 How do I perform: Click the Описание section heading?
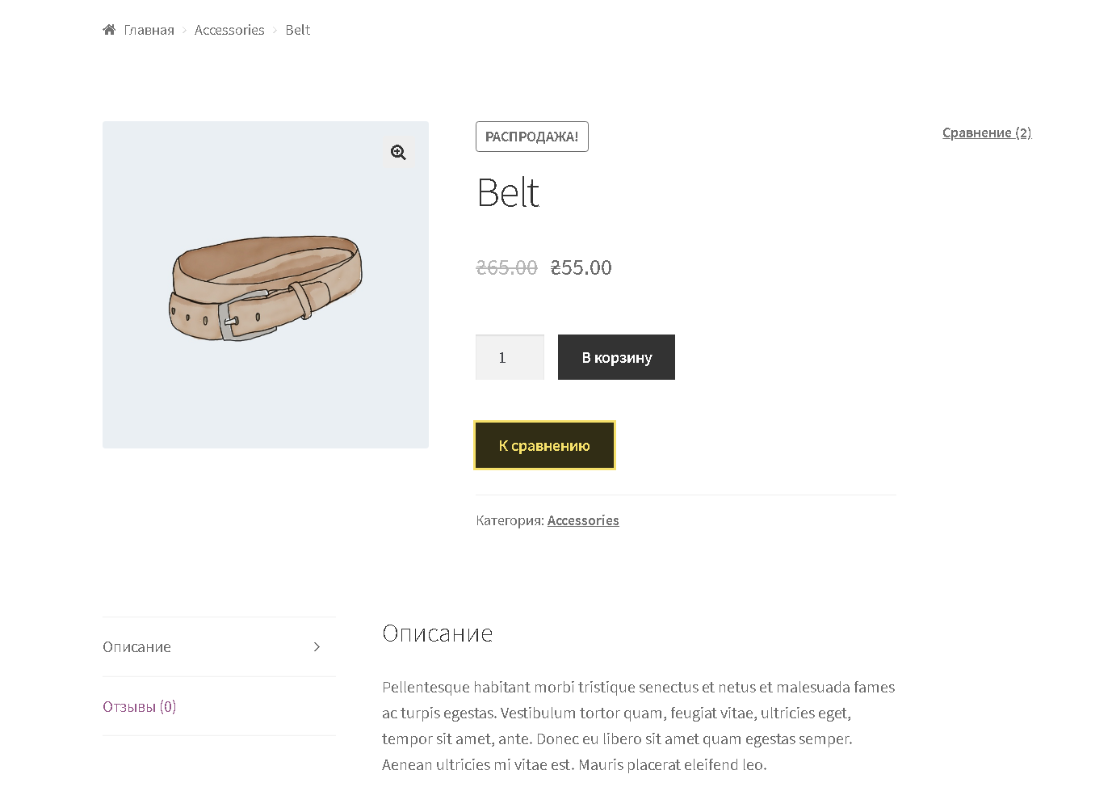(437, 633)
